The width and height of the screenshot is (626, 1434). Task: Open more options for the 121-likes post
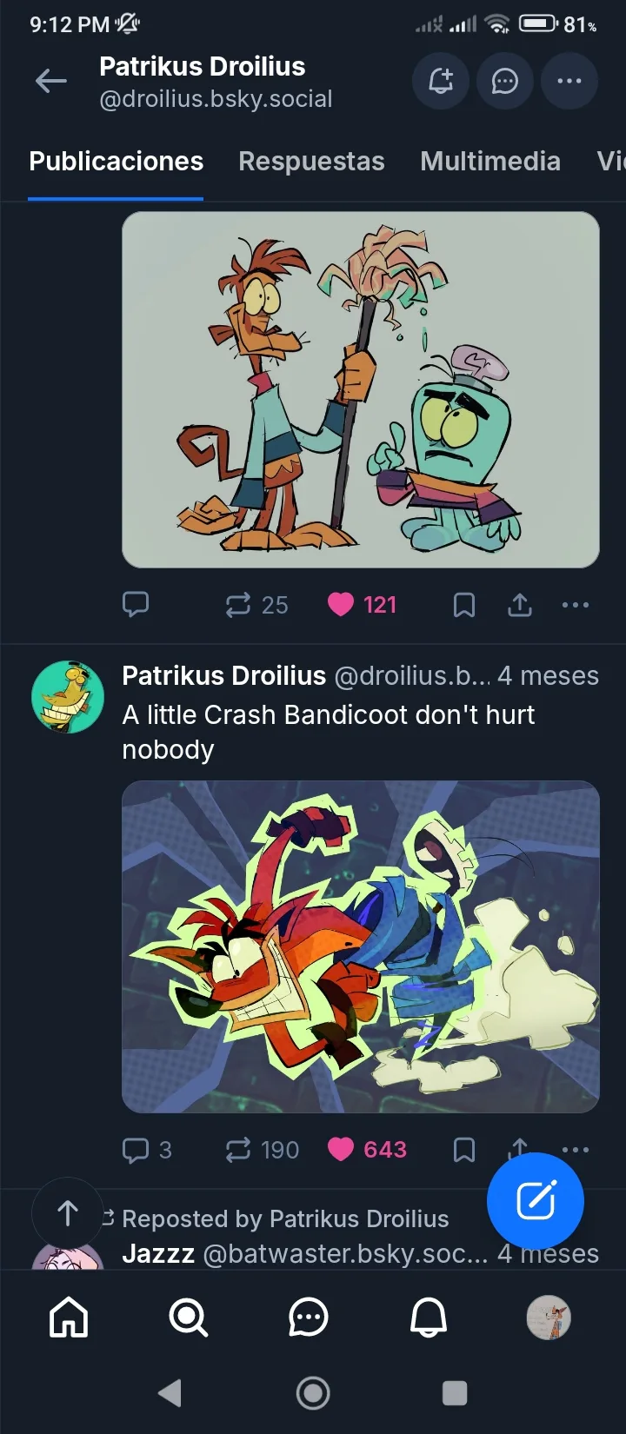[x=576, y=605]
